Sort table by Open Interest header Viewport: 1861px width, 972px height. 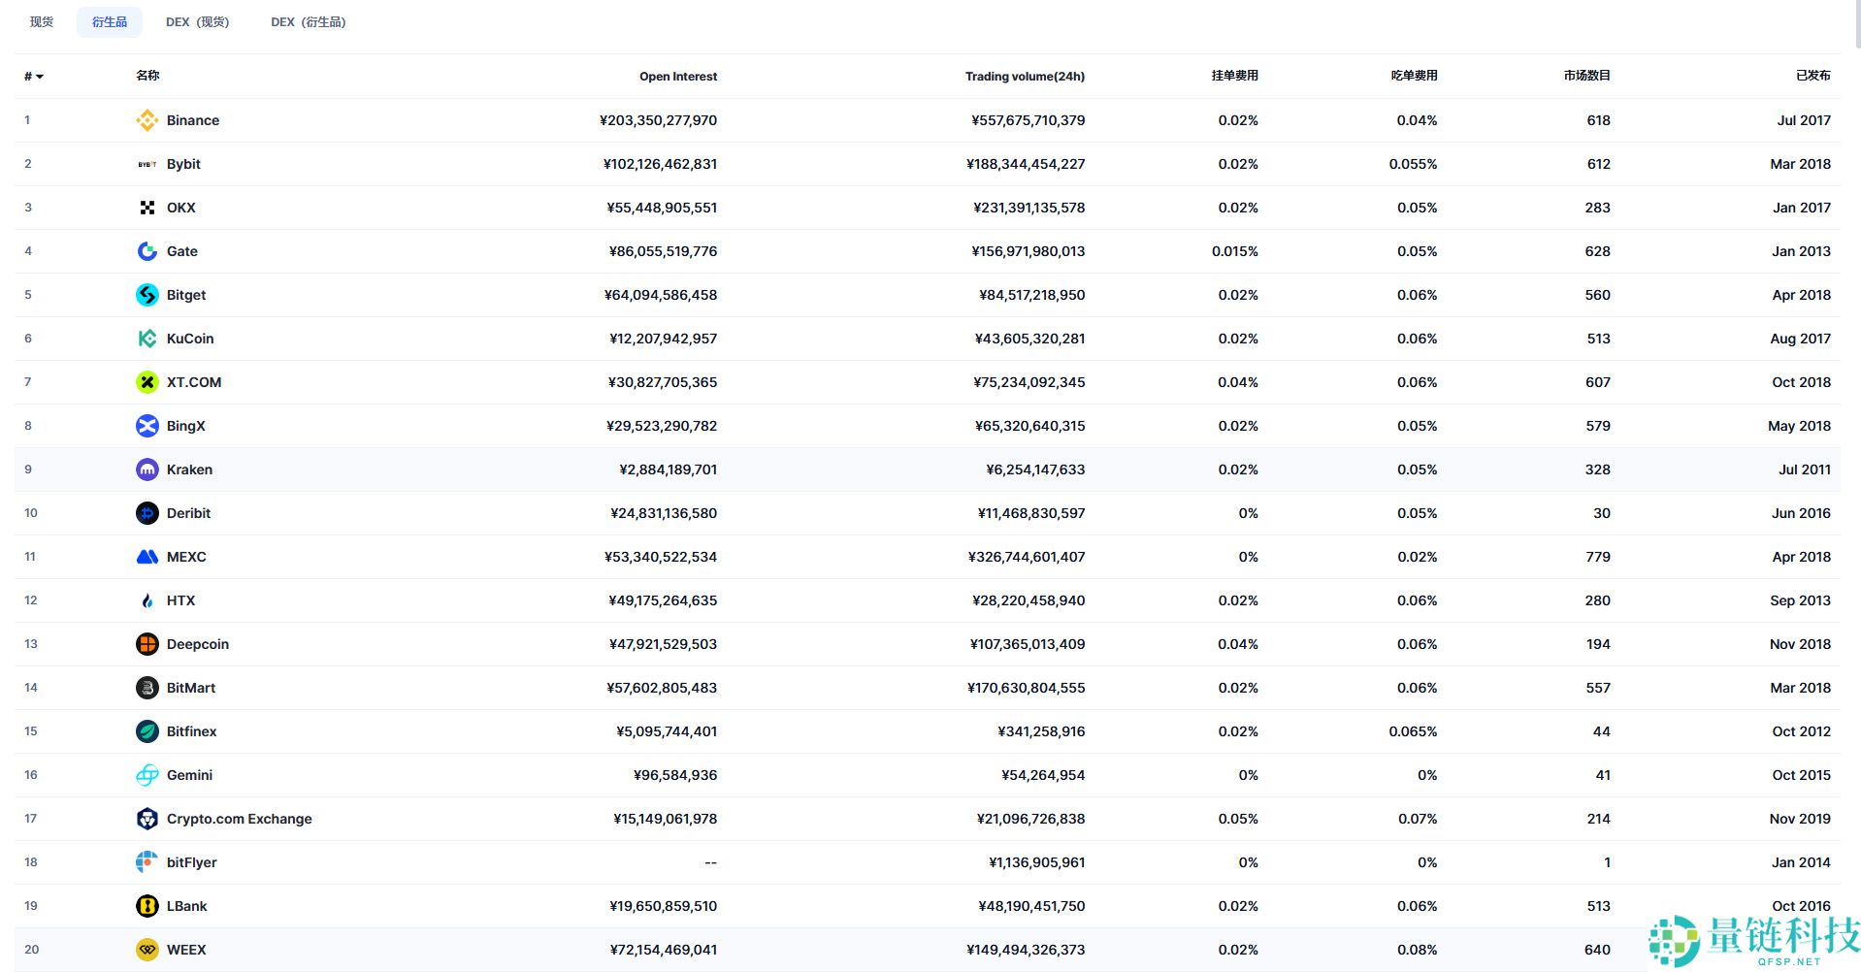[677, 77]
